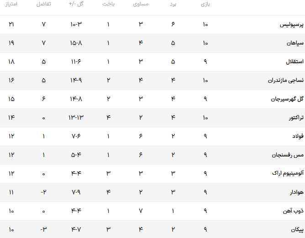Select the فولاد team name
Screen dimensions: 305x238
[x=298, y=136]
